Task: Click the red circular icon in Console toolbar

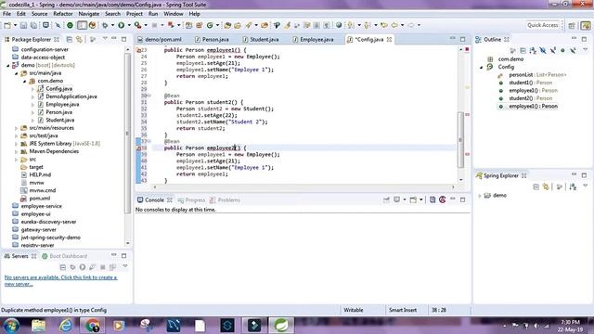Action: tap(443, 199)
